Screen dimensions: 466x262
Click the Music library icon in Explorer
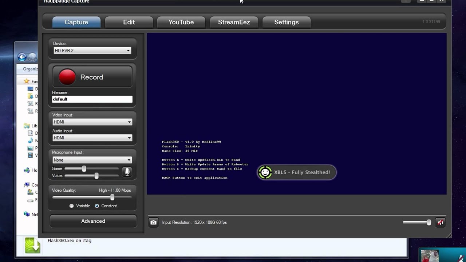(x=31, y=140)
